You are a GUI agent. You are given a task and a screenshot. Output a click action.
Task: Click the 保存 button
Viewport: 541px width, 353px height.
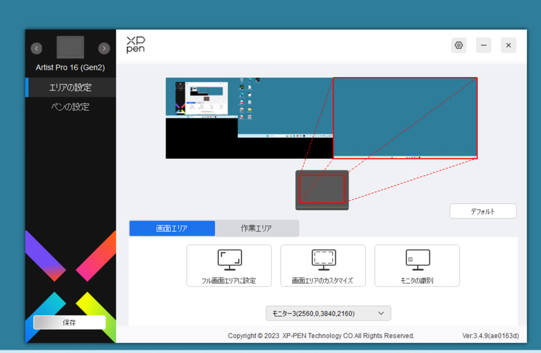point(70,323)
